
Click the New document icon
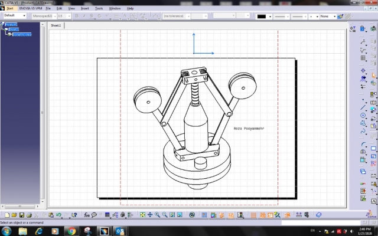coord(7,215)
